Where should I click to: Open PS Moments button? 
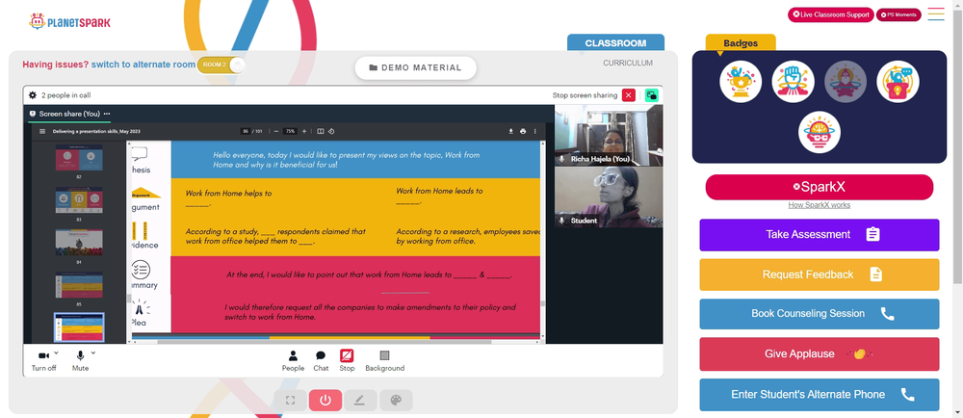(x=898, y=14)
